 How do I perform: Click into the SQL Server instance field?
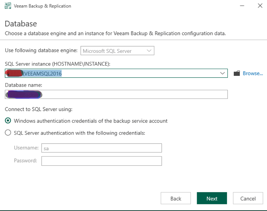(x=116, y=73)
